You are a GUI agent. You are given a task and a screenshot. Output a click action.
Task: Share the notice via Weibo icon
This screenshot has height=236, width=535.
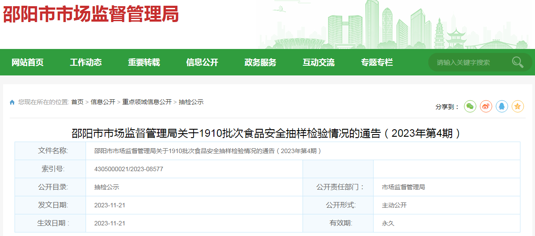[x=486, y=106]
